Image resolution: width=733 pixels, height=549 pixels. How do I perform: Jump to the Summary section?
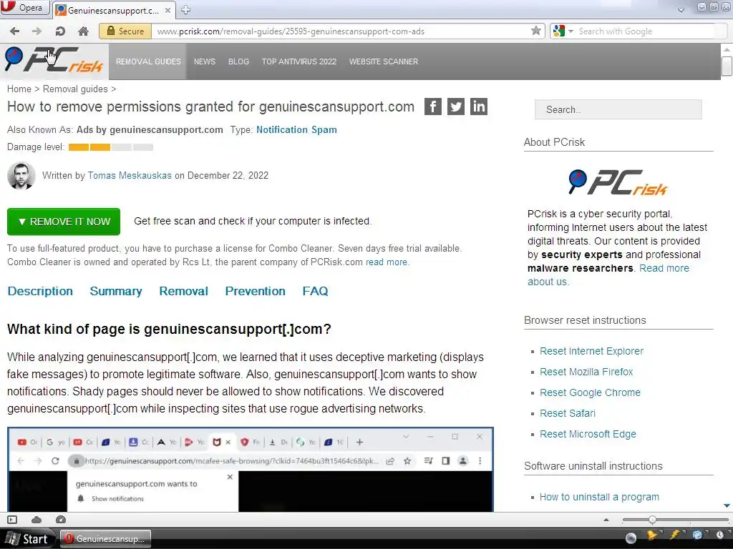click(x=116, y=291)
